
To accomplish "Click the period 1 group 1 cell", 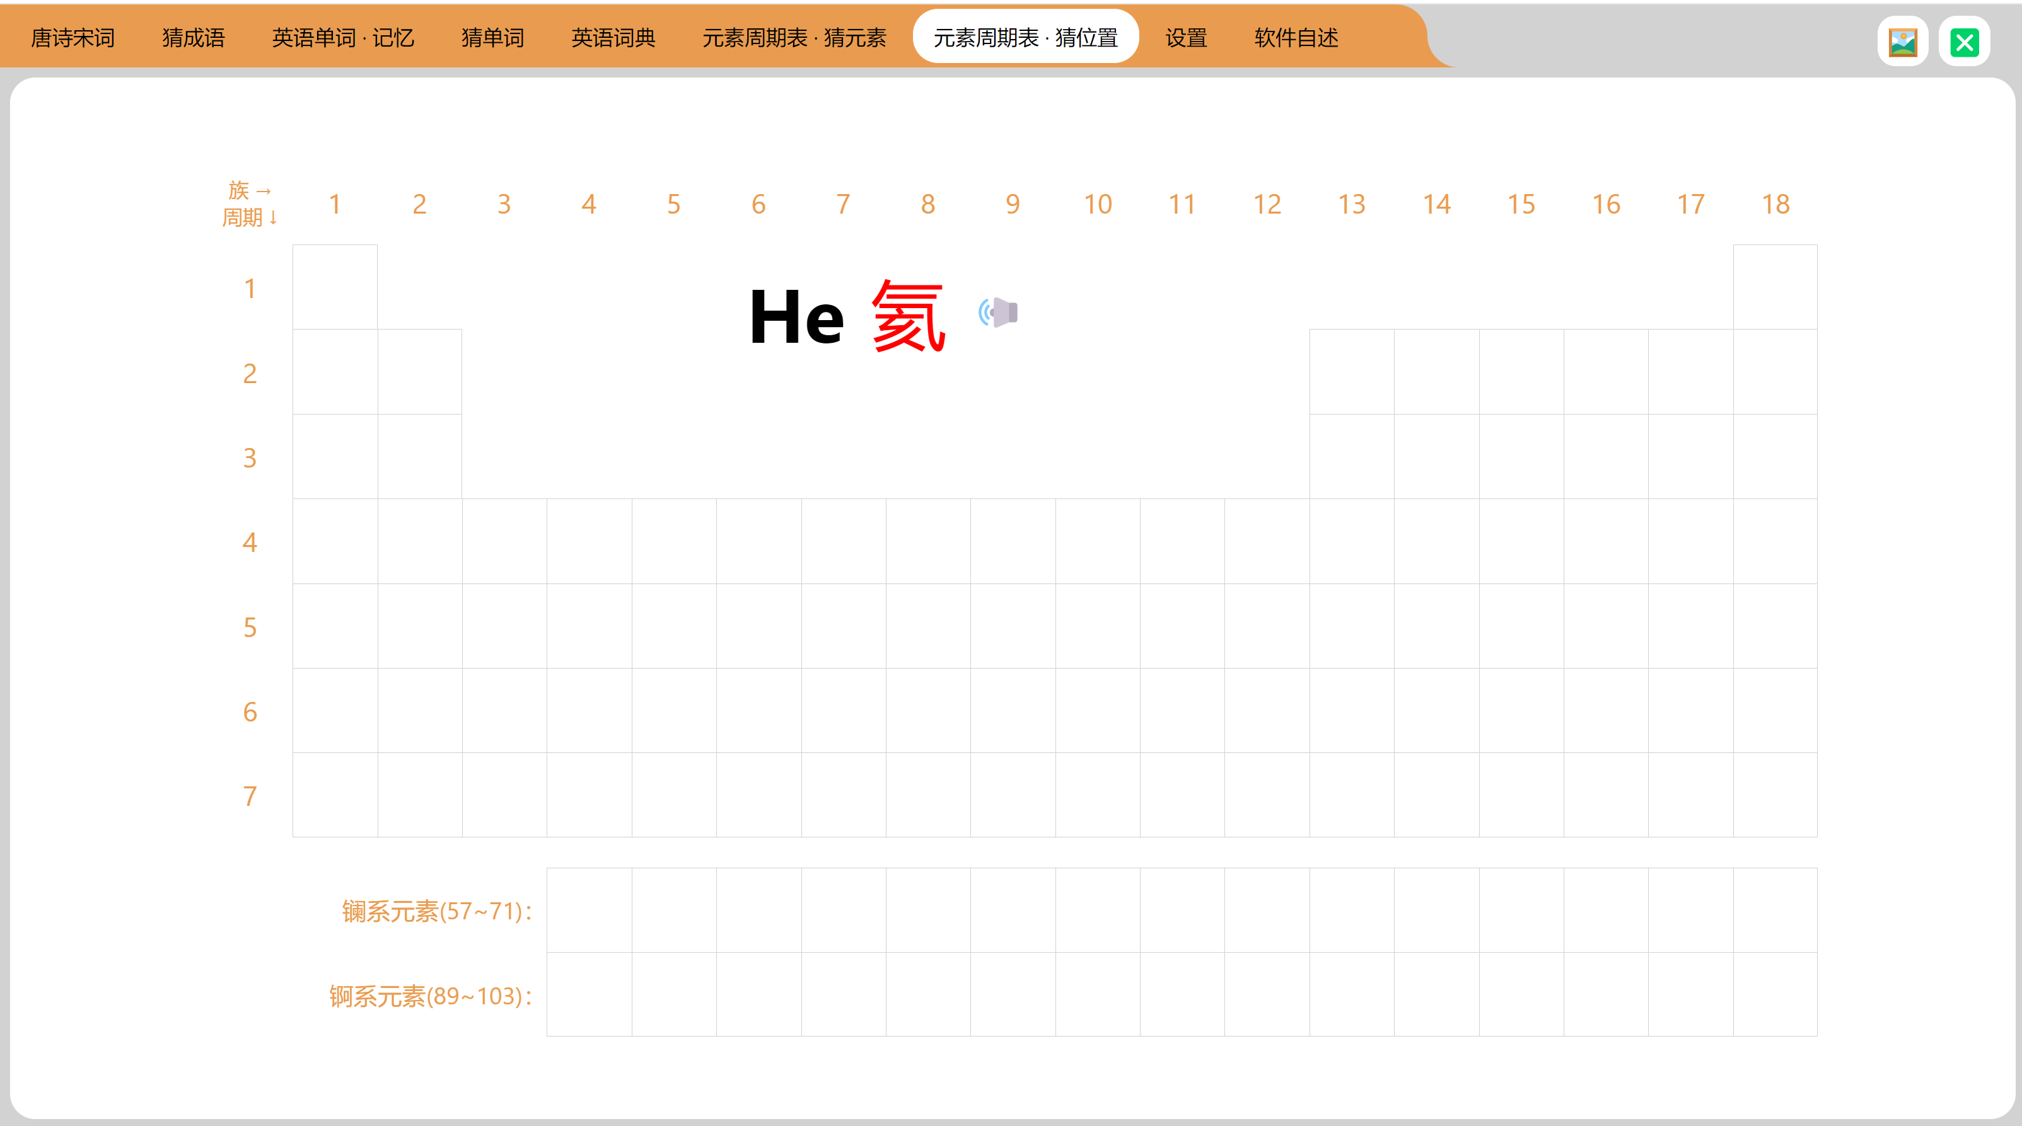I will pos(335,287).
